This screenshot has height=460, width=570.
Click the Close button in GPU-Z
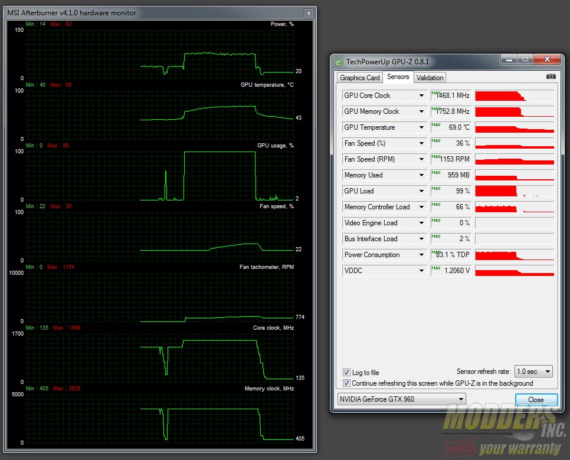[536, 400]
